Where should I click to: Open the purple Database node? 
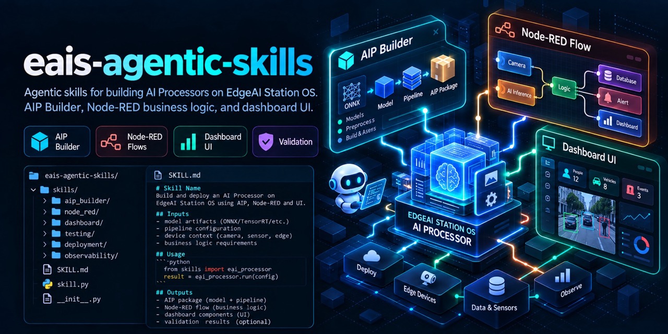[620, 79]
